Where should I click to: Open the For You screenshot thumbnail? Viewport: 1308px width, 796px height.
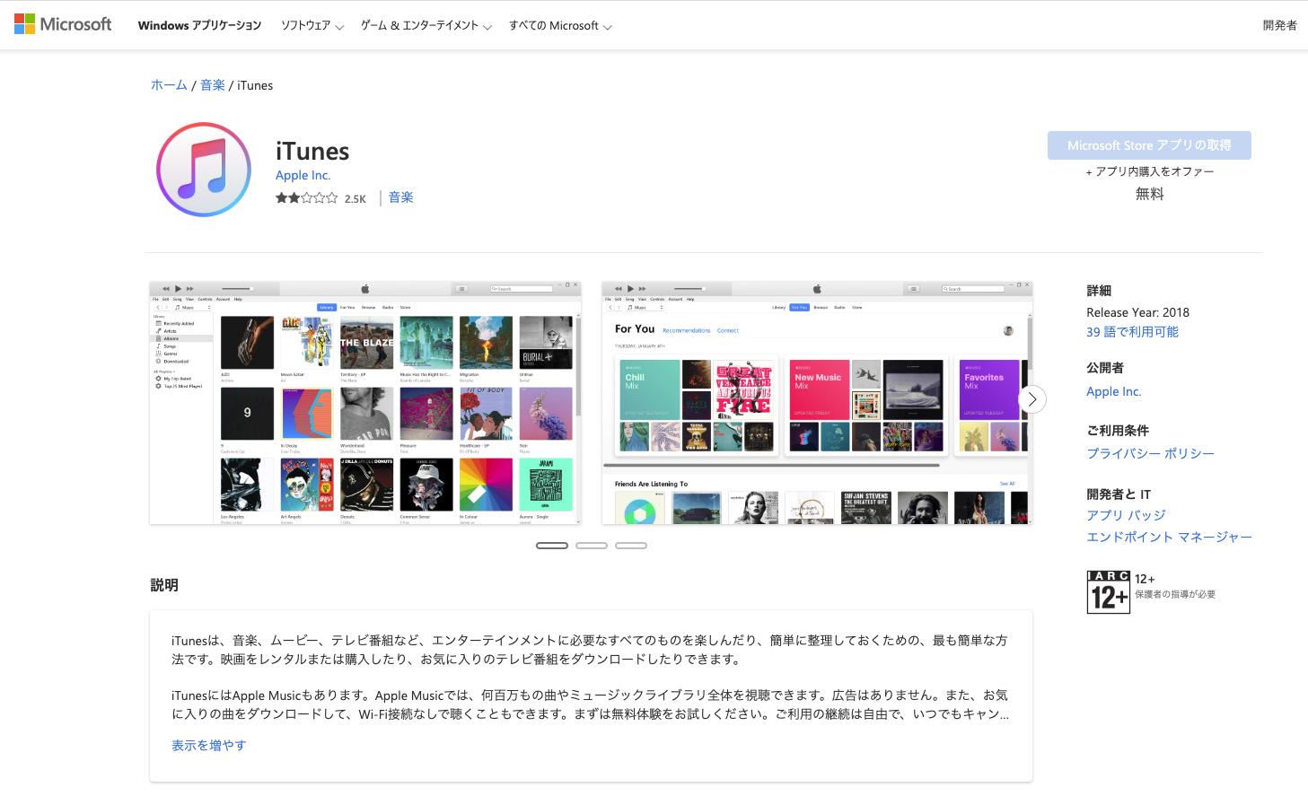point(817,403)
